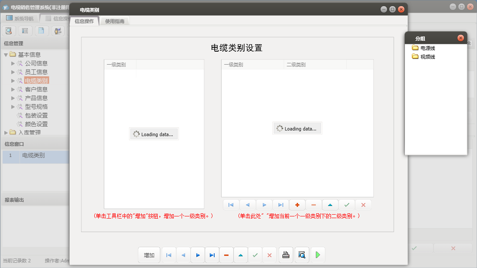The width and height of the screenshot is (477, 268).
Task: Click the blue document icon on top toolbar
Action: coord(41,31)
